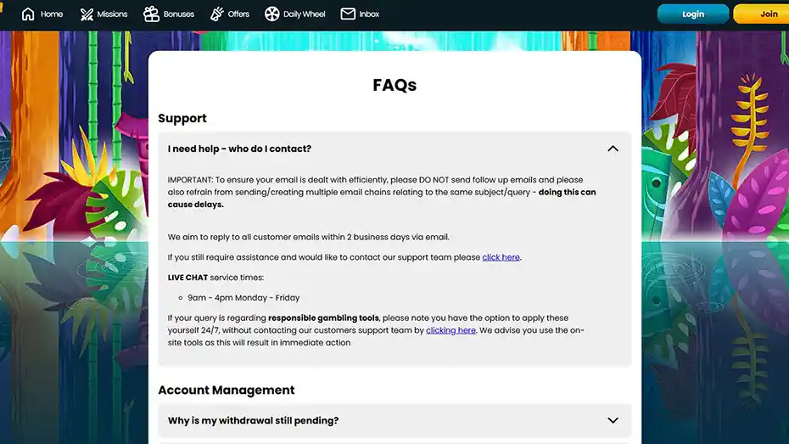Follow the "click here" support team link
This screenshot has height=444, width=789.
[x=501, y=257]
